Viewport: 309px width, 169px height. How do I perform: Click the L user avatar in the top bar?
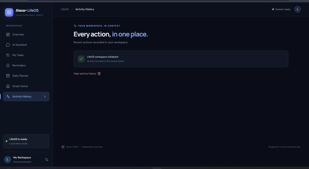(297, 9)
